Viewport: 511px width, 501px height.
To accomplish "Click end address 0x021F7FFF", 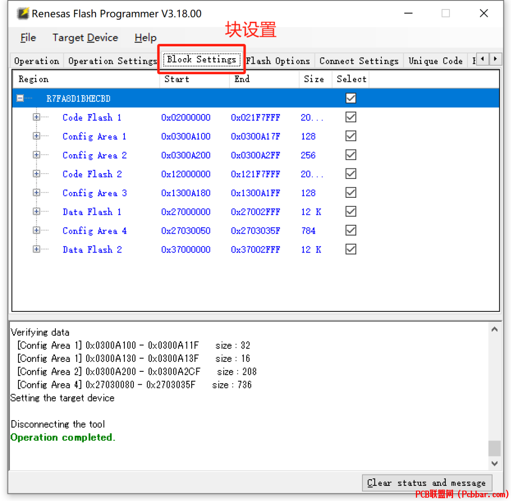I will (x=255, y=117).
